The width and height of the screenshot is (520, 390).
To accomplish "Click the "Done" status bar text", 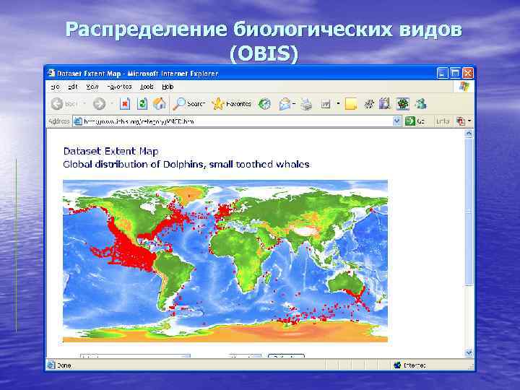I will pyautogui.click(x=64, y=365).
